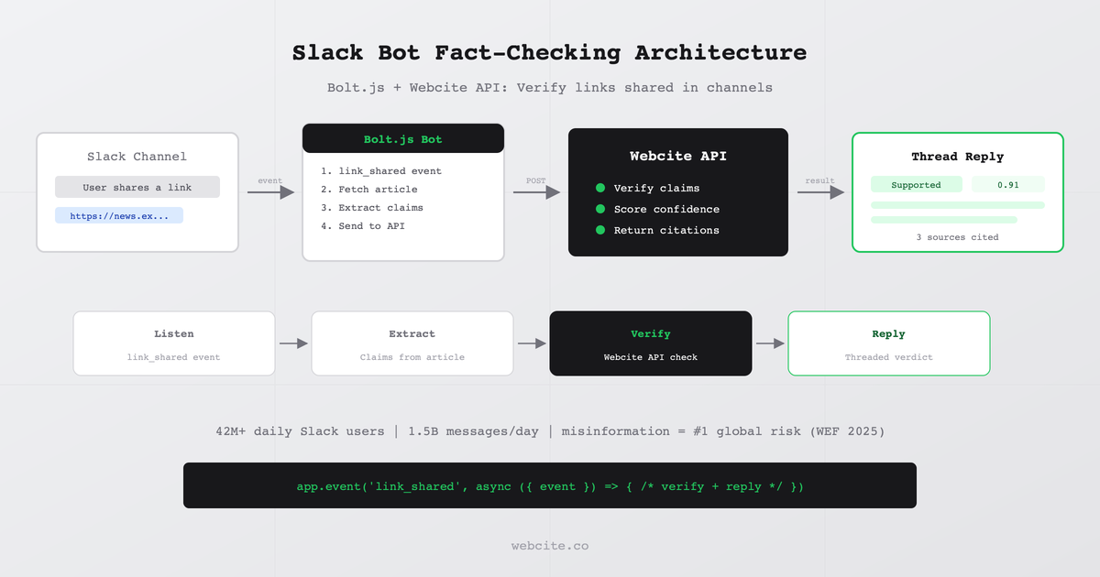Click the Listen step card
The image size is (1100, 577).
coord(174,343)
